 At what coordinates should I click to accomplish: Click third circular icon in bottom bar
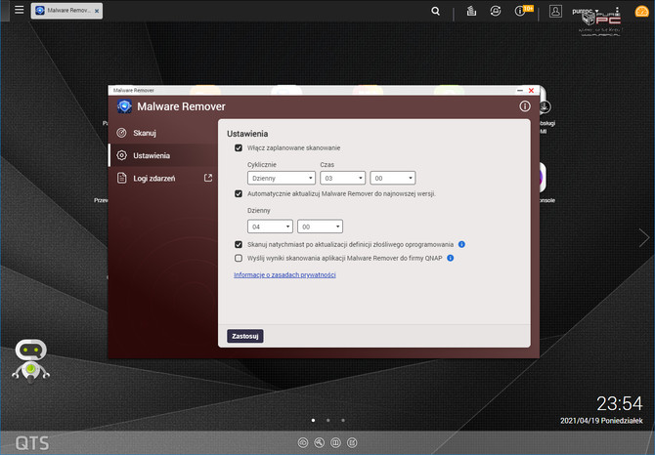(335, 442)
